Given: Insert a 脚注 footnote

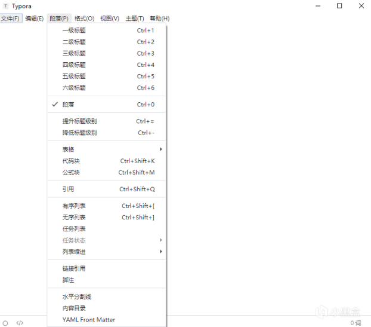Looking at the screenshot, I should [107, 280].
